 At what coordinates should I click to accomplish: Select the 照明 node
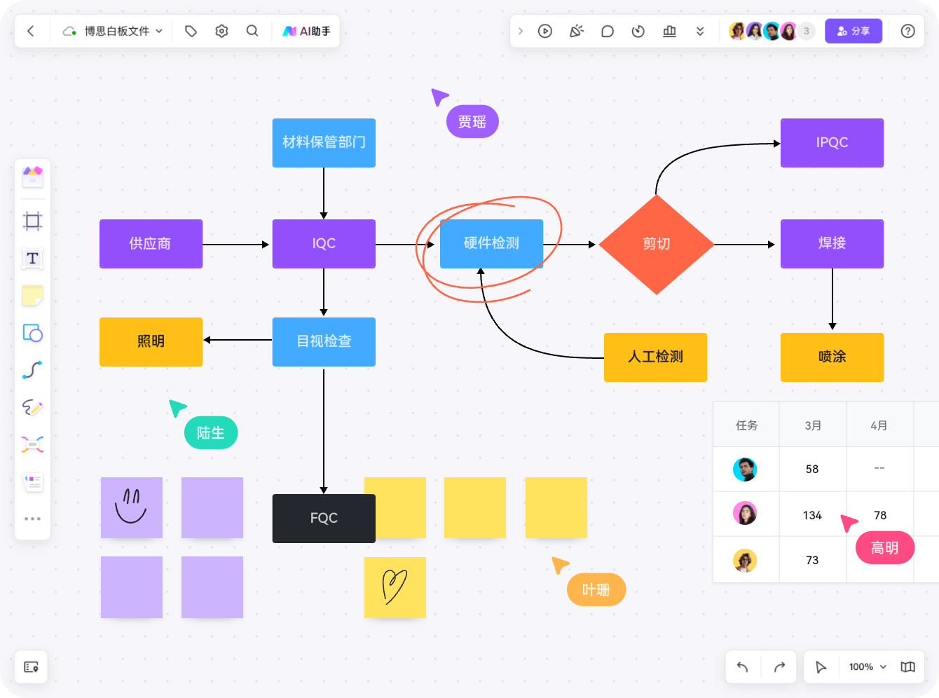(x=151, y=341)
